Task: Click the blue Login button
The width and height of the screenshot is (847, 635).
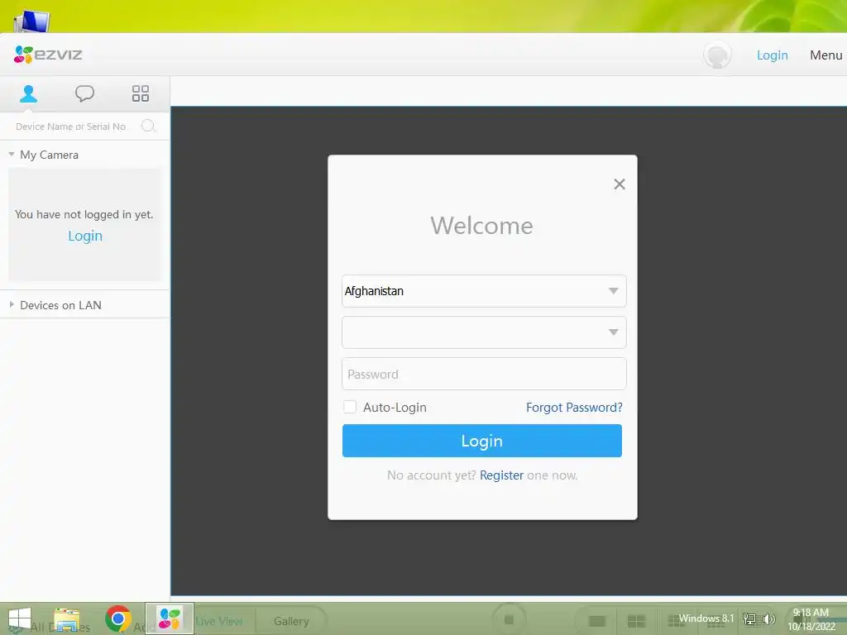Action: click(x=482, y=441)
